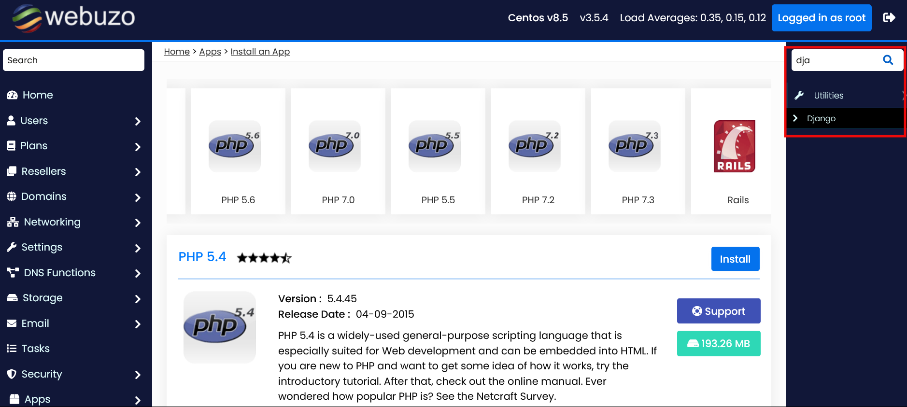Viewport: 907px width, 407px height.
Task: Click the Tasks list icon
Action: pos(12,348)
